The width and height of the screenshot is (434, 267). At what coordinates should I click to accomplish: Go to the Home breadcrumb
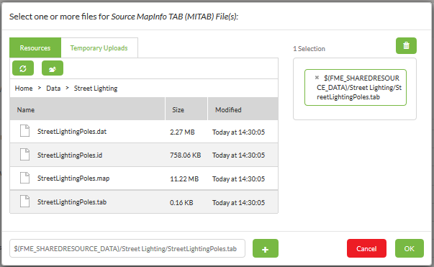(x=24, y=89)
